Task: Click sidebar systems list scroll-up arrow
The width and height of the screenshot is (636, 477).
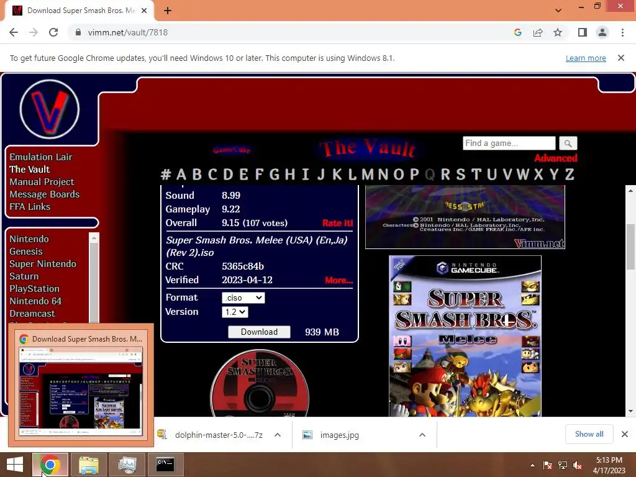Action: pos(94,238)
